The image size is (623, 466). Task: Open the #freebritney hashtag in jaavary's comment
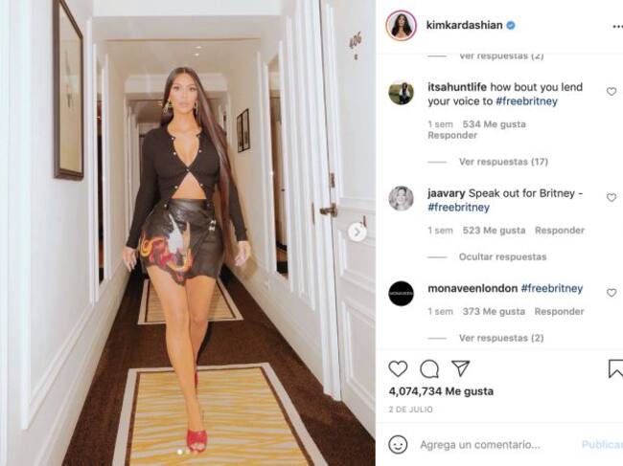458,208
